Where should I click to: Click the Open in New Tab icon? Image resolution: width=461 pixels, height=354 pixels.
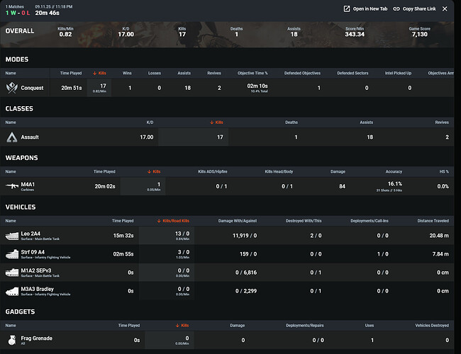pos(347,9)
